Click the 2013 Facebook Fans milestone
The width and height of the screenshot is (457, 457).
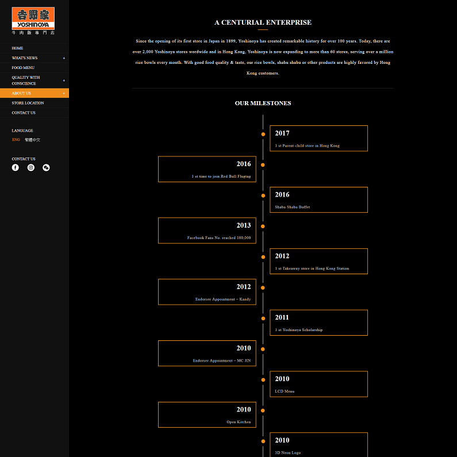tap(207, 231)
